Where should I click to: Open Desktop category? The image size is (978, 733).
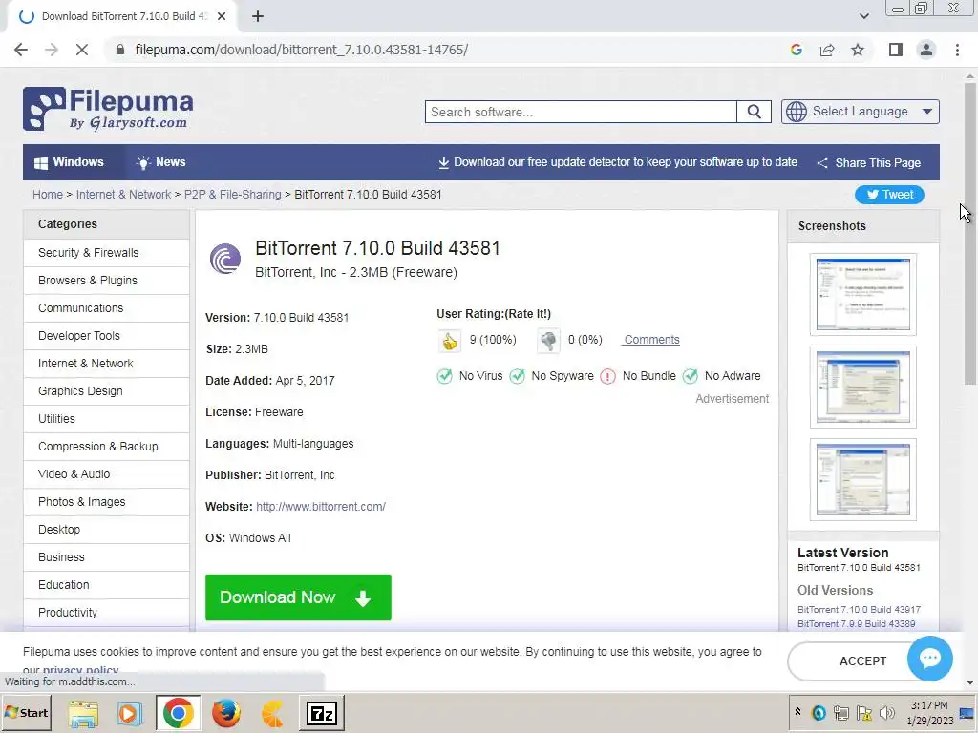(106, 529)
